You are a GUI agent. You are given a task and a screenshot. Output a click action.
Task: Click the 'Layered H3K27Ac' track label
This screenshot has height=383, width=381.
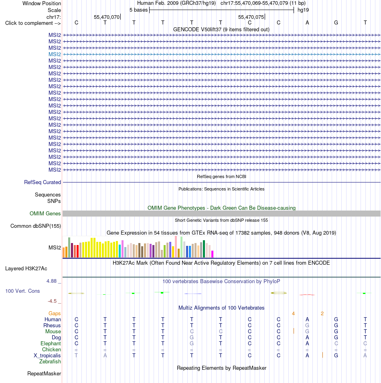[26, 269]
